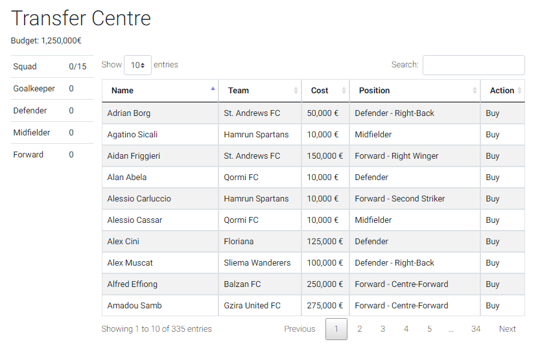Click the Next pagination button
Screen dimensions: 540x344
508,329
